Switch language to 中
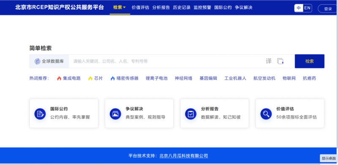The image size is (338, 165). click(299, 8)
